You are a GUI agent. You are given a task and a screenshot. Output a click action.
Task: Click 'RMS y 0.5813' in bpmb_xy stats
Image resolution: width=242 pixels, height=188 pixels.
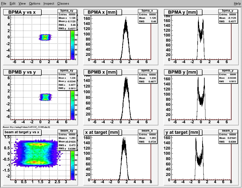coord(67,88)
